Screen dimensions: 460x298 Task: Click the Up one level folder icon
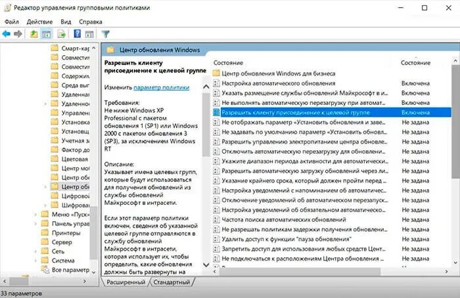pos(34,34)
